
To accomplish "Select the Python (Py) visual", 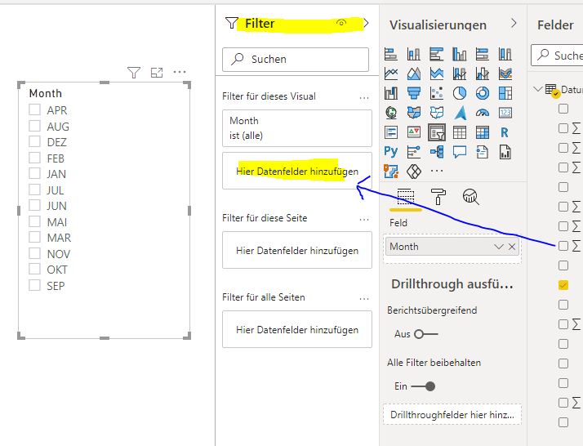I will [391, 152].
